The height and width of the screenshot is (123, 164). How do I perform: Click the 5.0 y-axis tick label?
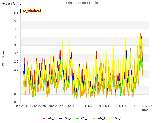(x=16, y=21)
